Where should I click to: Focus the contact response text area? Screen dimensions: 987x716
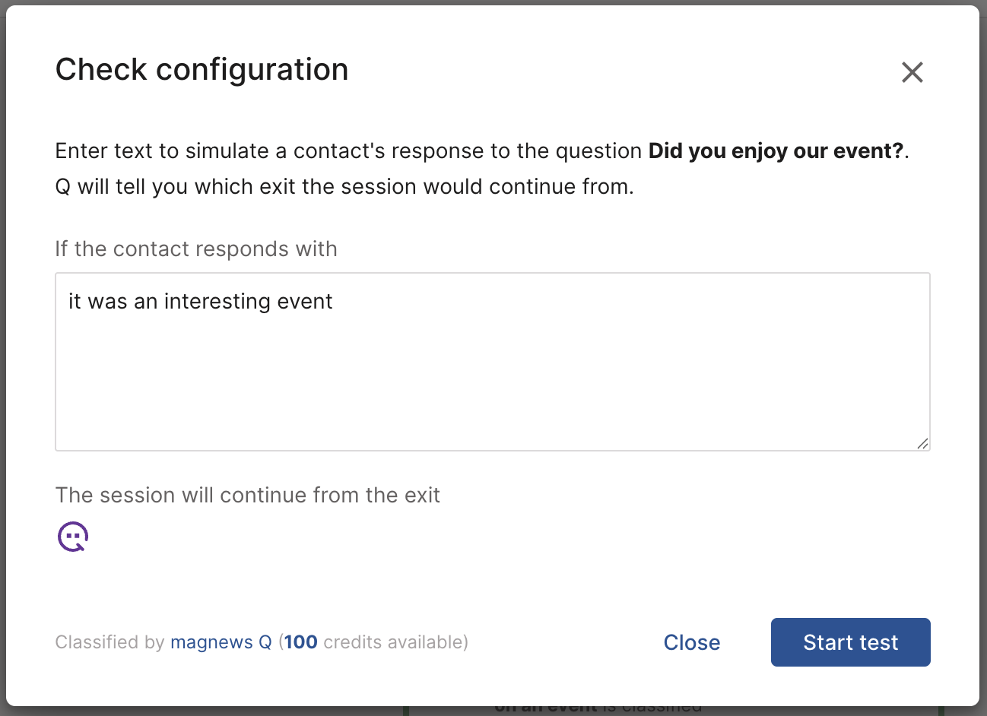[492, 361]
